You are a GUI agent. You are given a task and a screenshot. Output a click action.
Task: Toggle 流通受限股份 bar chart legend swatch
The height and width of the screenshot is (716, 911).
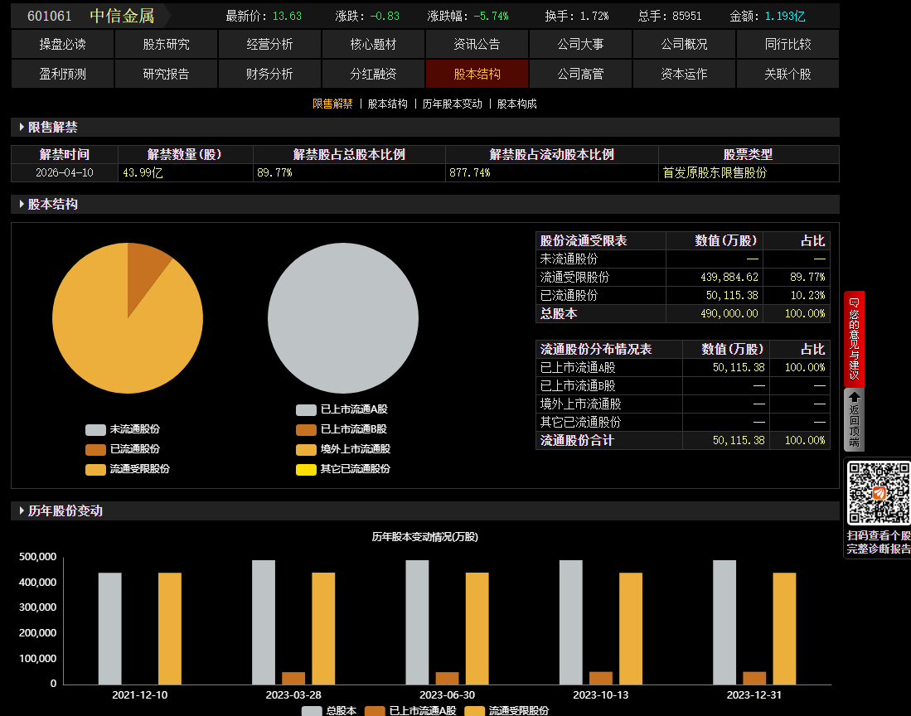click(475, 711)
